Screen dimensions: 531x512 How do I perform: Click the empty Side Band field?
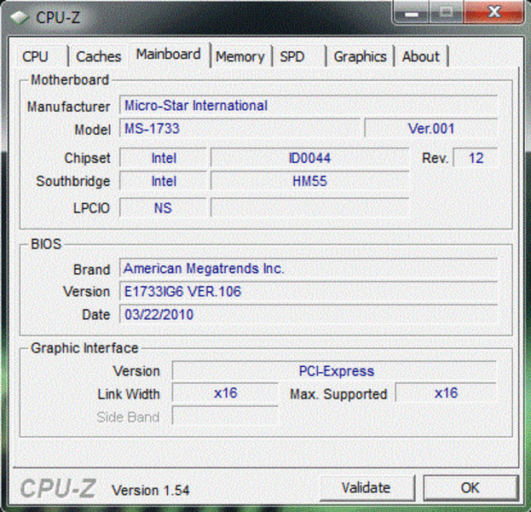(225, 416)
